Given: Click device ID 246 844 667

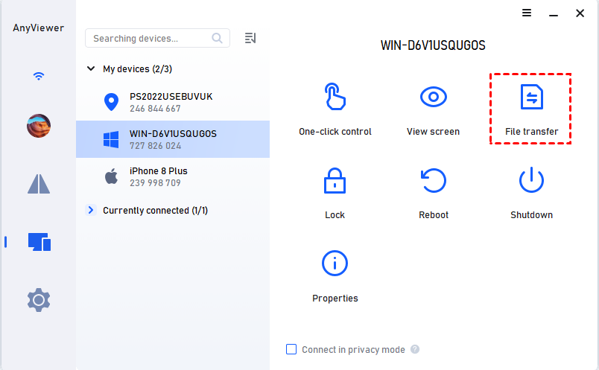Looking at the screenshot, I should (x=155, y=109).
